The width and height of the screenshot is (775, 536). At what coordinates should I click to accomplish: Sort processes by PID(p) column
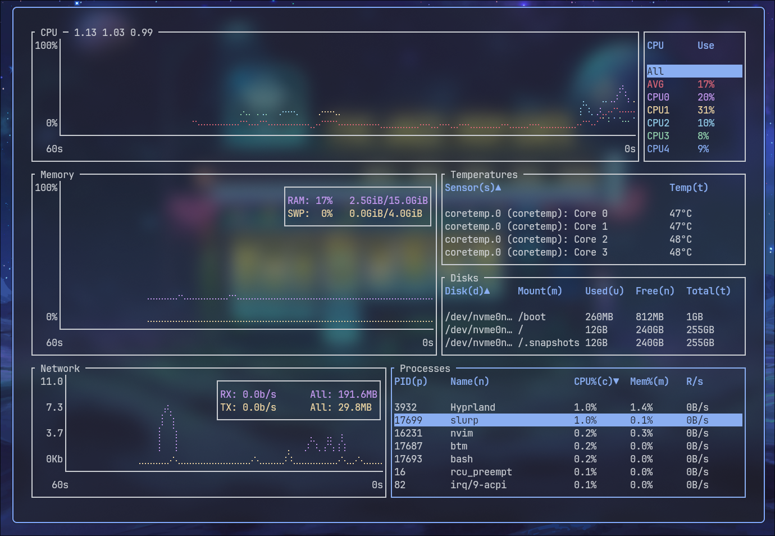tap(411, 381)
